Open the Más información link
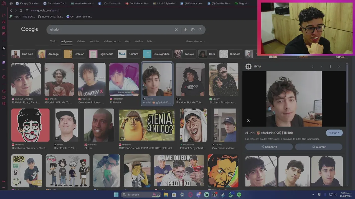The width and height of the screenshot is (355, 199). click(311, 139)
